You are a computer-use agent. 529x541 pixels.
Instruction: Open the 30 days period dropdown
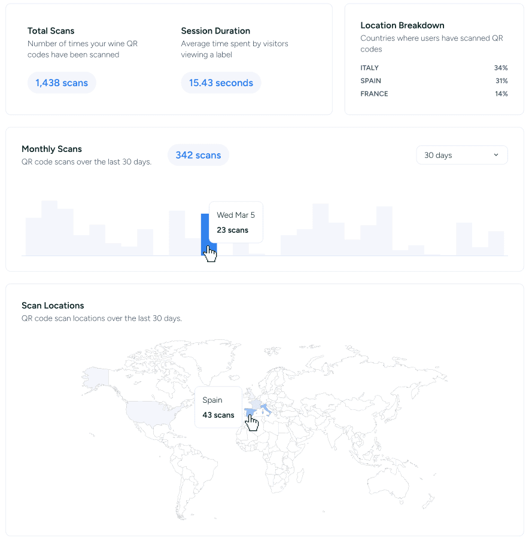(461, 155)
